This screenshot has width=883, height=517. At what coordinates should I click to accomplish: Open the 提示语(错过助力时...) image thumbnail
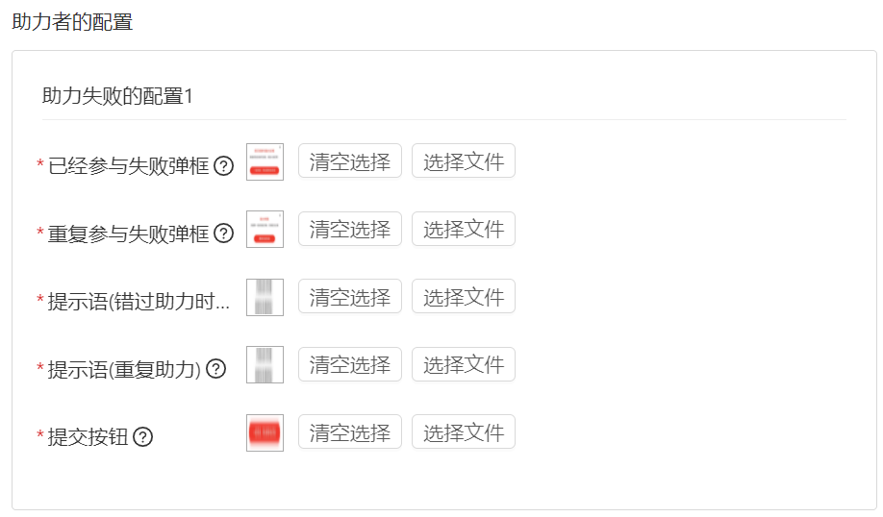click(265, 298)
